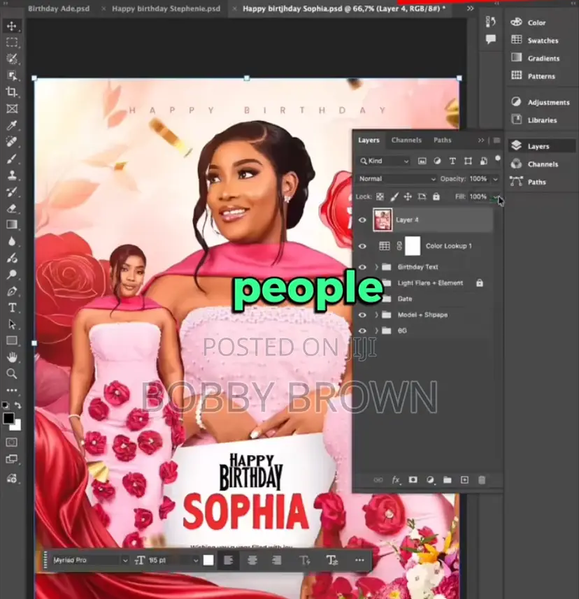Expand the Birthday Text group

(x=376, y=266)
